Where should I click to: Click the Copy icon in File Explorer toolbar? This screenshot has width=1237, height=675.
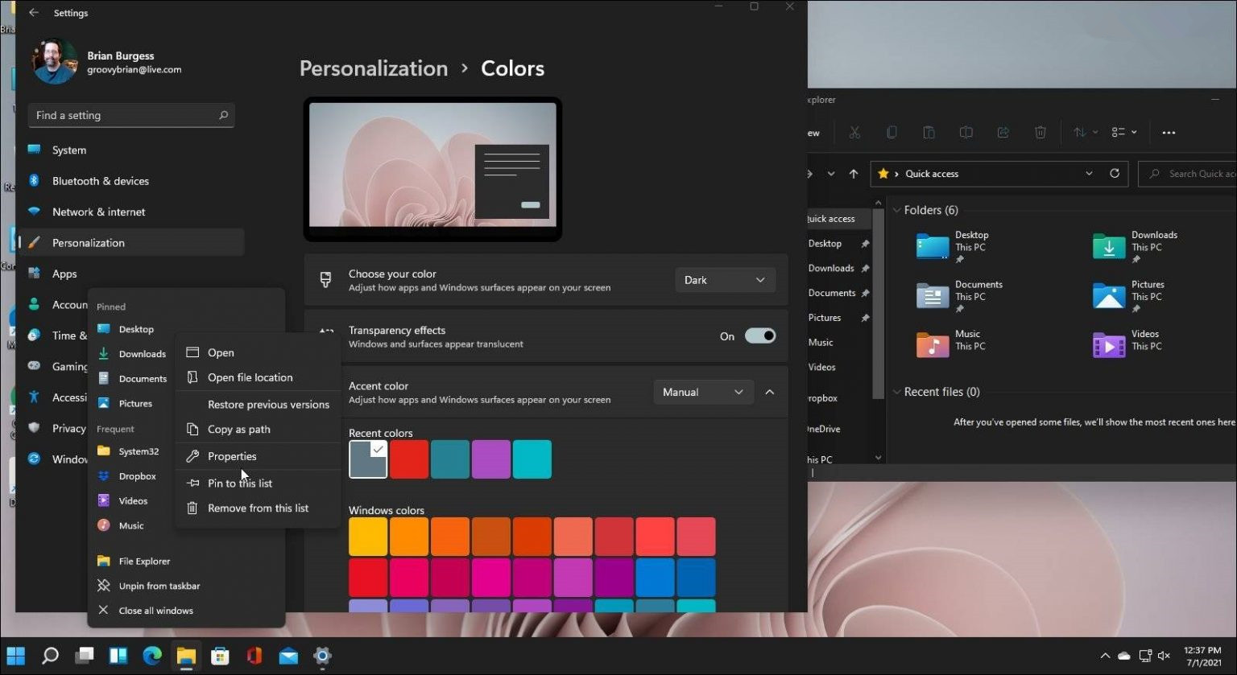(892, 132)
